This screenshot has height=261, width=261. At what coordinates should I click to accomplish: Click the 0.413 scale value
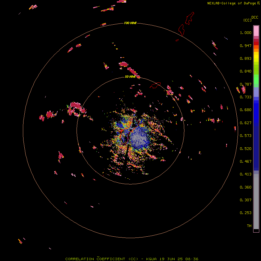(x=246, y=174)
